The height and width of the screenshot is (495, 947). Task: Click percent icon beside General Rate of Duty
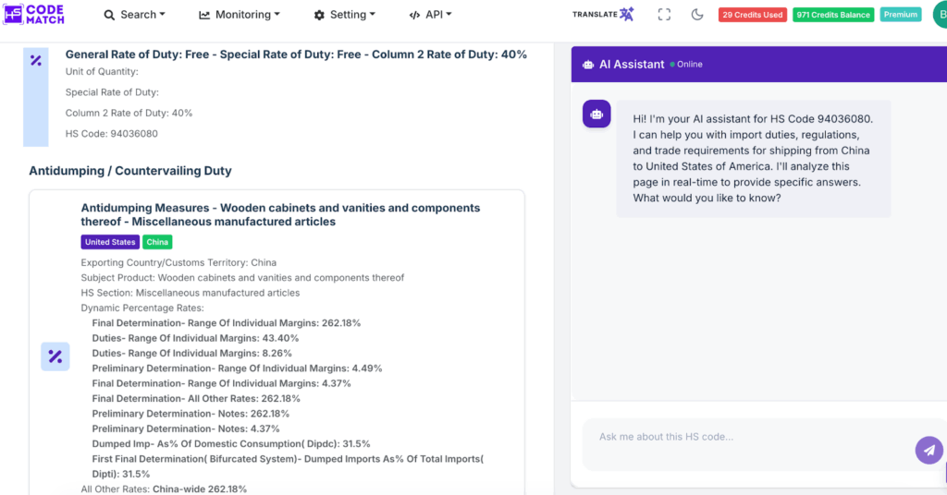pos(35,61)
